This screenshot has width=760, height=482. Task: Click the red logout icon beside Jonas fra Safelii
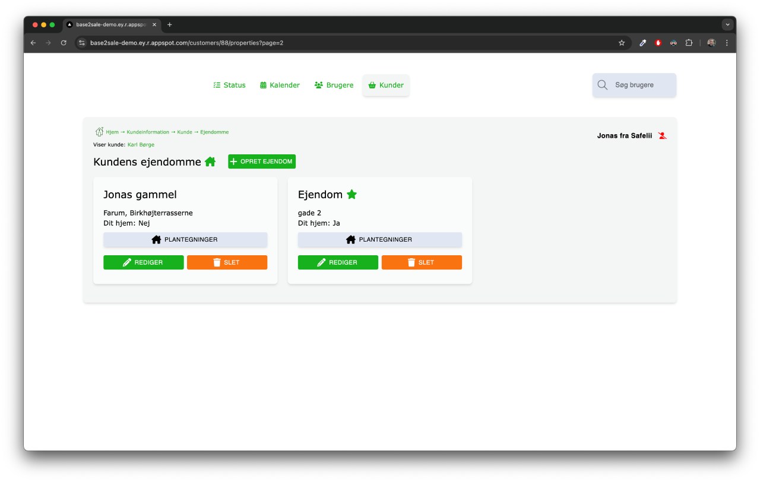(x=663, y=136)
